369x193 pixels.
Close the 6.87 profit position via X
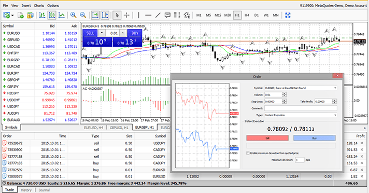(362, 170)
